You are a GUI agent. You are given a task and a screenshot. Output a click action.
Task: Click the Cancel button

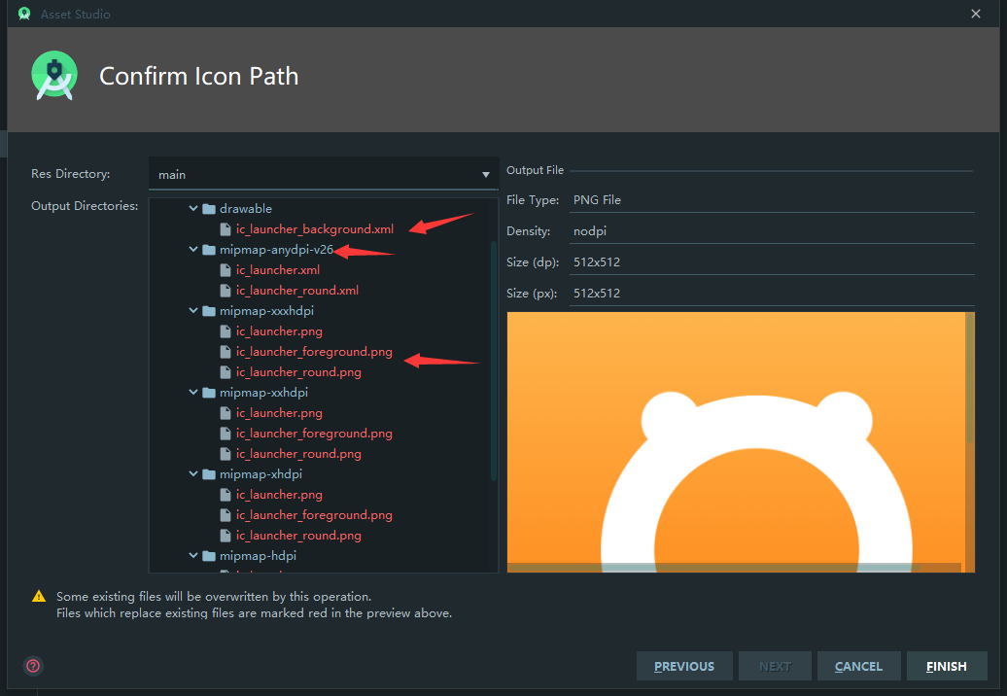[x=858, y=667]
